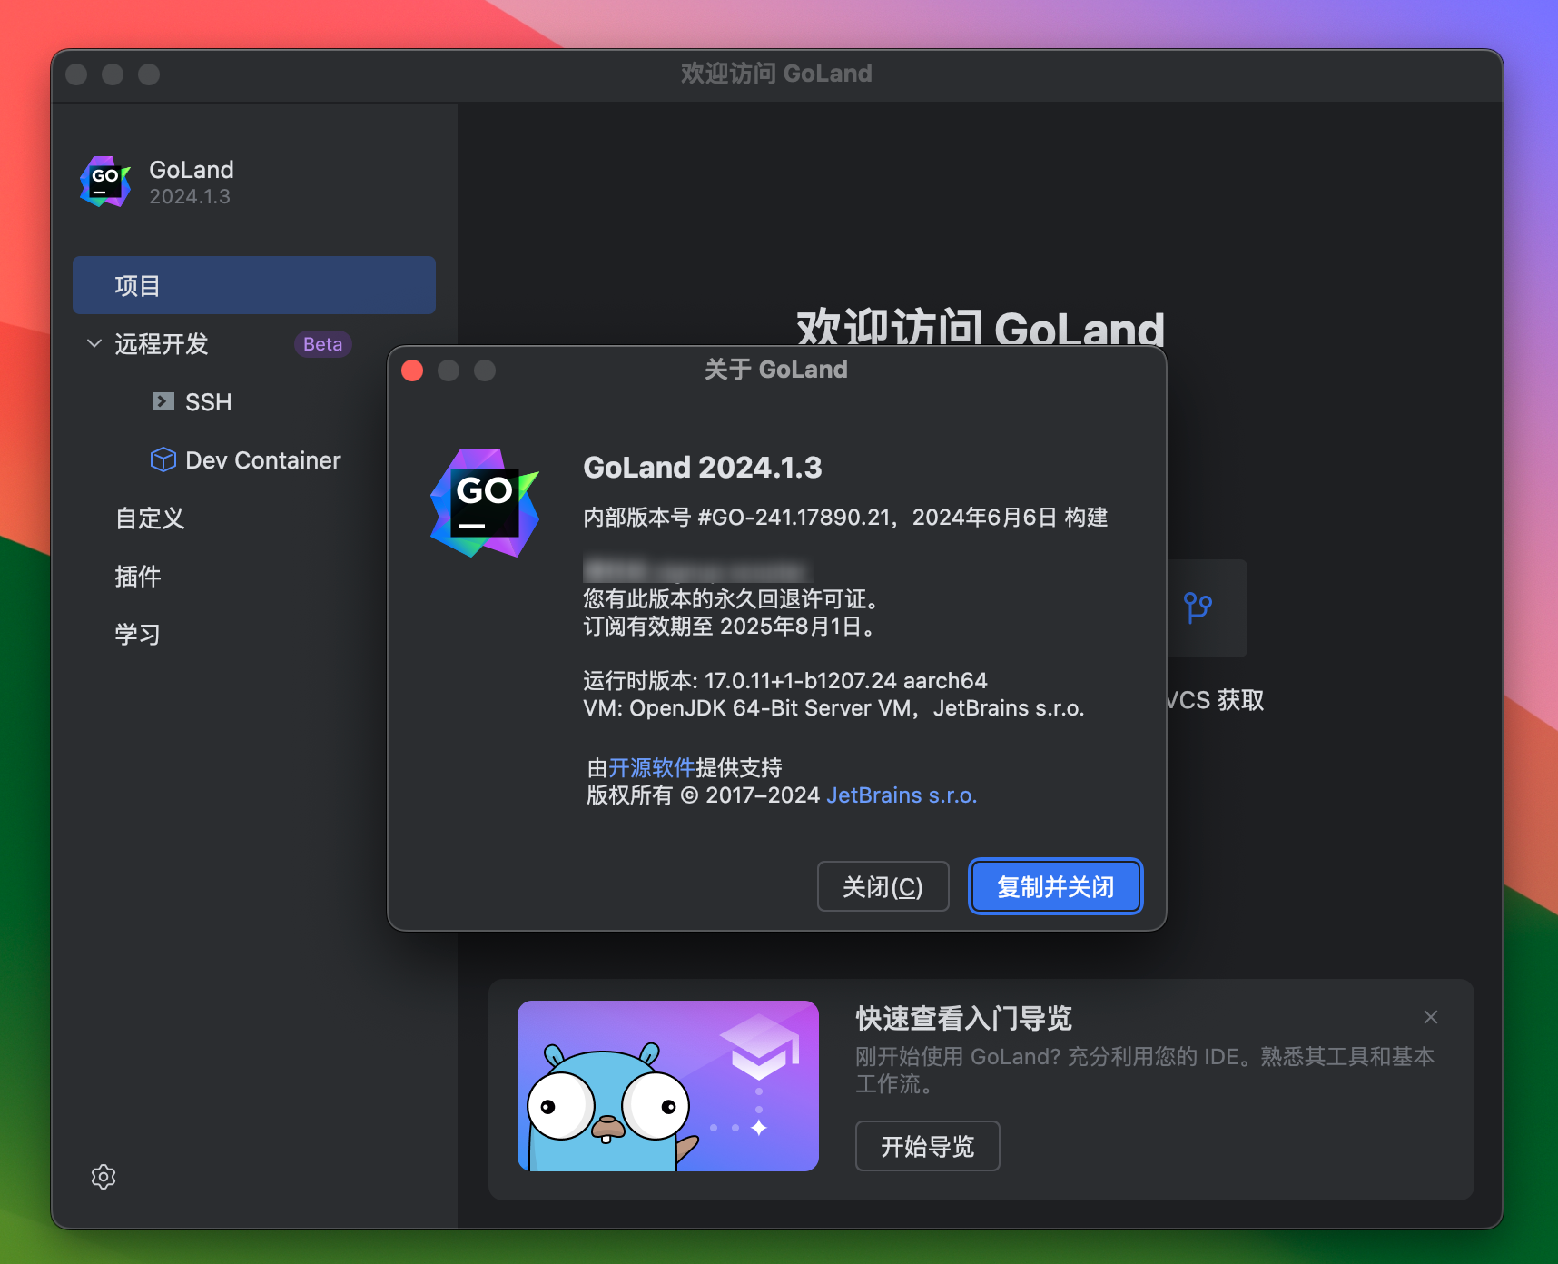Click the build number #GO-241.17890.21 text
Viewport: 1558px width, 1264px height.
(x=794, y=517)
